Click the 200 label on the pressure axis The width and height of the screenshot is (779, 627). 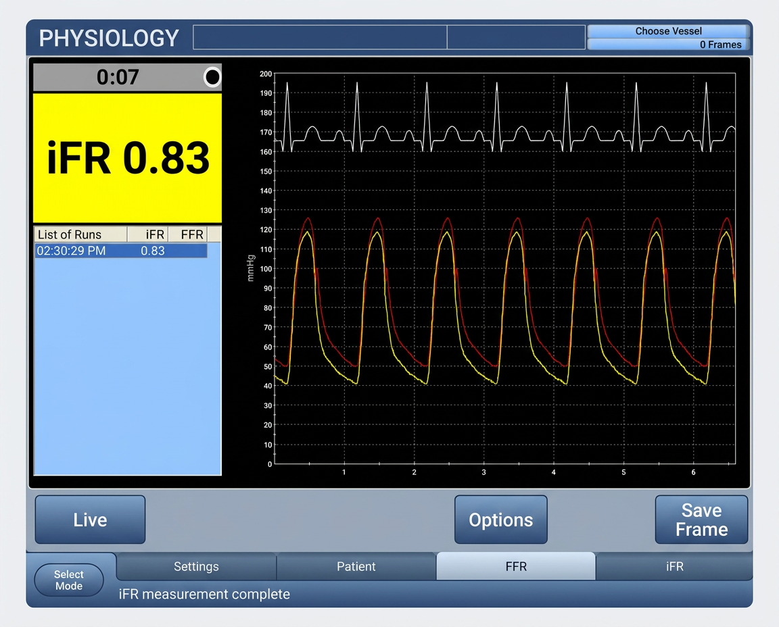[x=266, y=74]
